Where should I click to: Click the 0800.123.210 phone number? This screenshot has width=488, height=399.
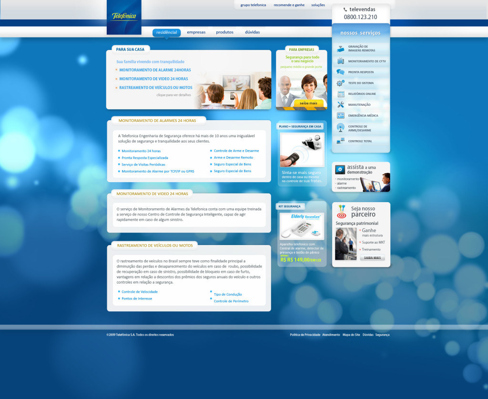(360, 18)
